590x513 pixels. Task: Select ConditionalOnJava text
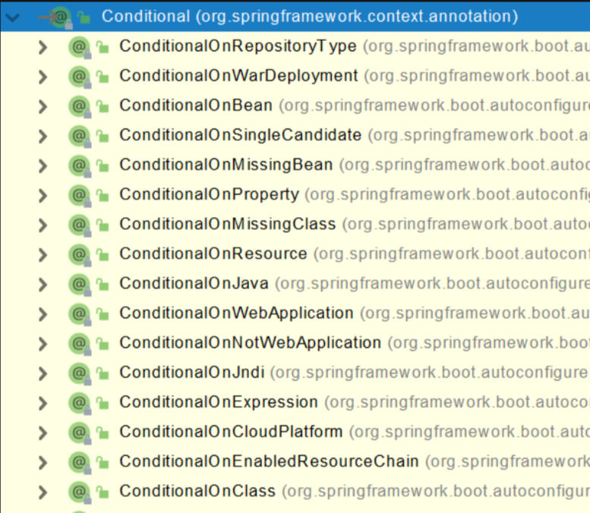194,285
